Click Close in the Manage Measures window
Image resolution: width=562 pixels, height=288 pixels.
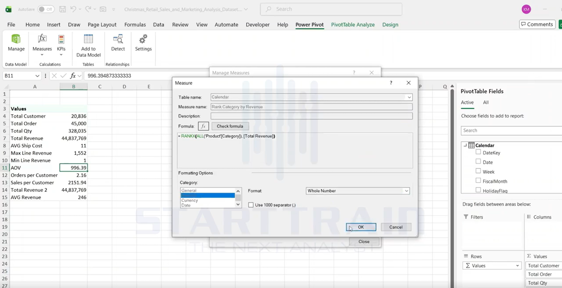364,242
